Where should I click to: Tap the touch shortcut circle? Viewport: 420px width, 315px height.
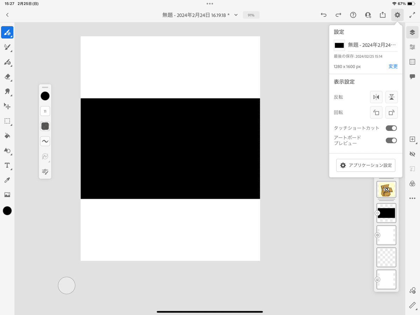tap(66, 285)
